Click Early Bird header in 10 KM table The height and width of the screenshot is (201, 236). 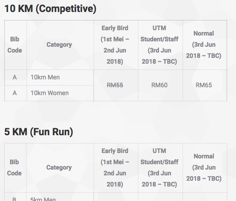[x=115, y=45]
